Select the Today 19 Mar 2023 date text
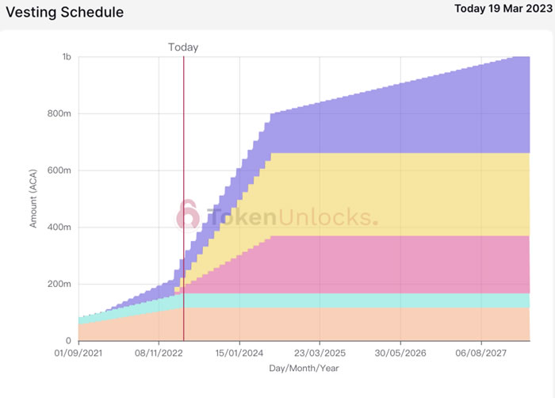 (x=501, y=10)
